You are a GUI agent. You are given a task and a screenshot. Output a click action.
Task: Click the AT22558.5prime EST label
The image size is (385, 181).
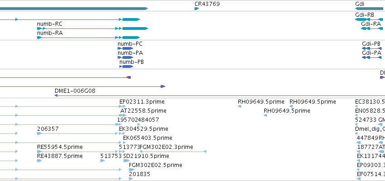(x=143, y=111)
